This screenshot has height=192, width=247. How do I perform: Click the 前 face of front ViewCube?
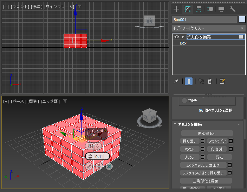pos(149,21)
